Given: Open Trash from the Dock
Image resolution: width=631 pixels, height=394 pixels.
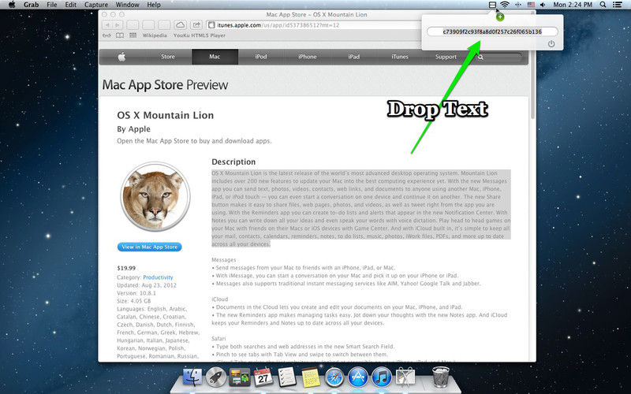Looking at the screenshot, I should [x=441, y=377].
